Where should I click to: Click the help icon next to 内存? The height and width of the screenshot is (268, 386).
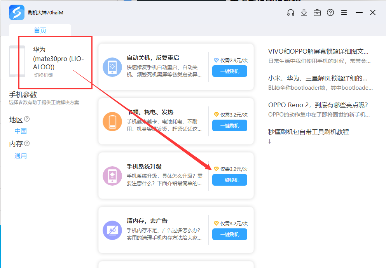[27, 143]
